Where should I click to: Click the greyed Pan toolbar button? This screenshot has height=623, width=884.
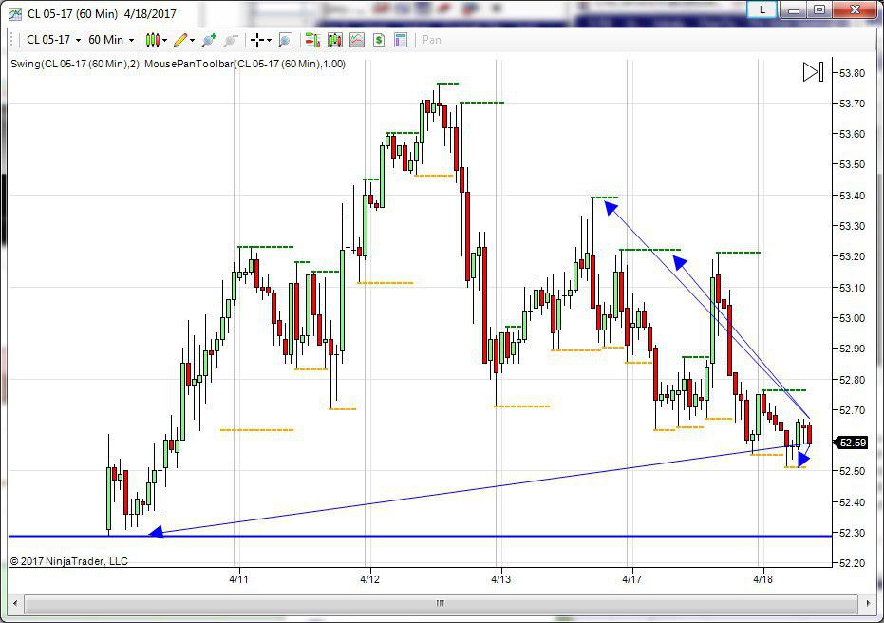432,40
